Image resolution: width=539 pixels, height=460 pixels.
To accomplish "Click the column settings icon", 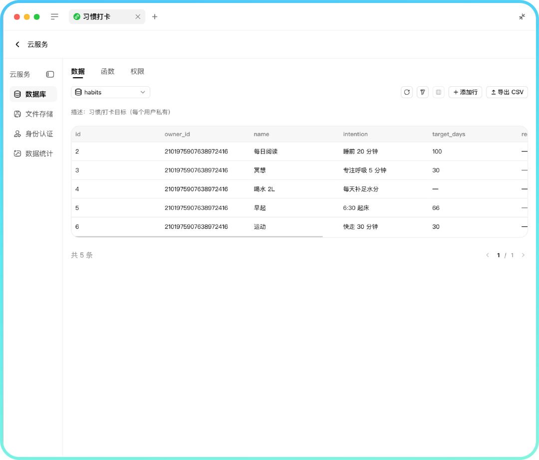I will click(439, 92).
